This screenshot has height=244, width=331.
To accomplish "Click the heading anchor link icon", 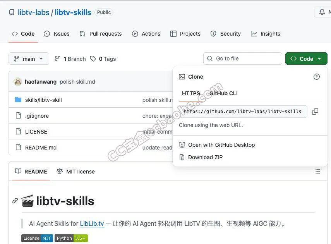I will [15, 201].
